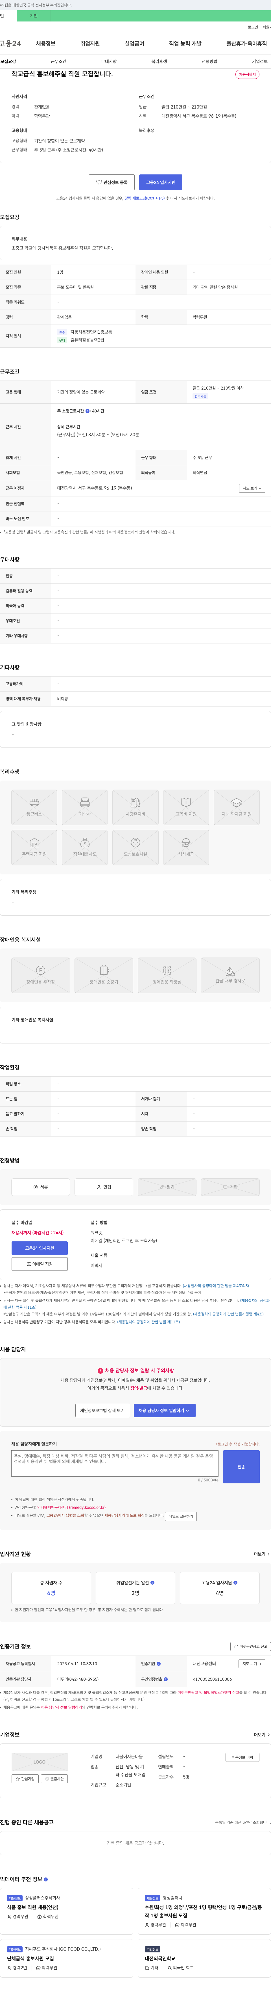The width and height of the screenshot is (271, 2003).
Task: Click the 메일로 질문하기 button
Action: click(x=181, y=1516)
